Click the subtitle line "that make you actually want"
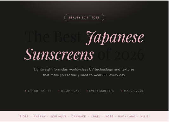This screenshot has width=169, height=122. [x=84, y=75]
